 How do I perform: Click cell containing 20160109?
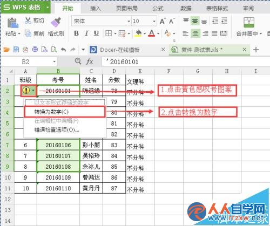point(58,177)
